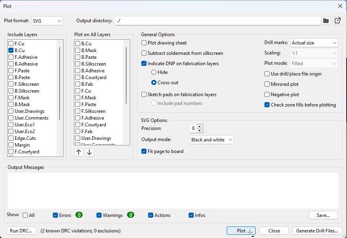Screen dimensions: 347x238
Task: Click the browse output directory folder icon
Action: (326, 20)
